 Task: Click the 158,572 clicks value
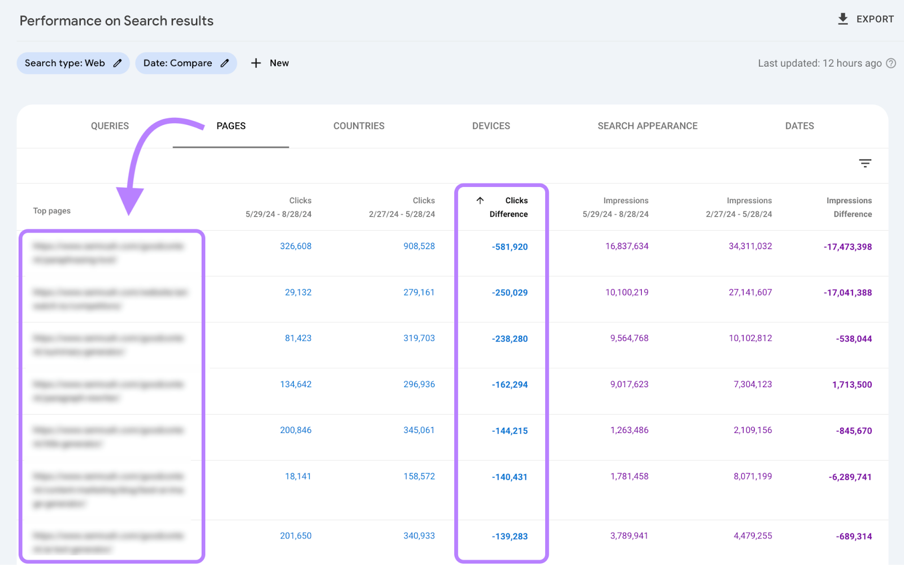coord(419,476)
